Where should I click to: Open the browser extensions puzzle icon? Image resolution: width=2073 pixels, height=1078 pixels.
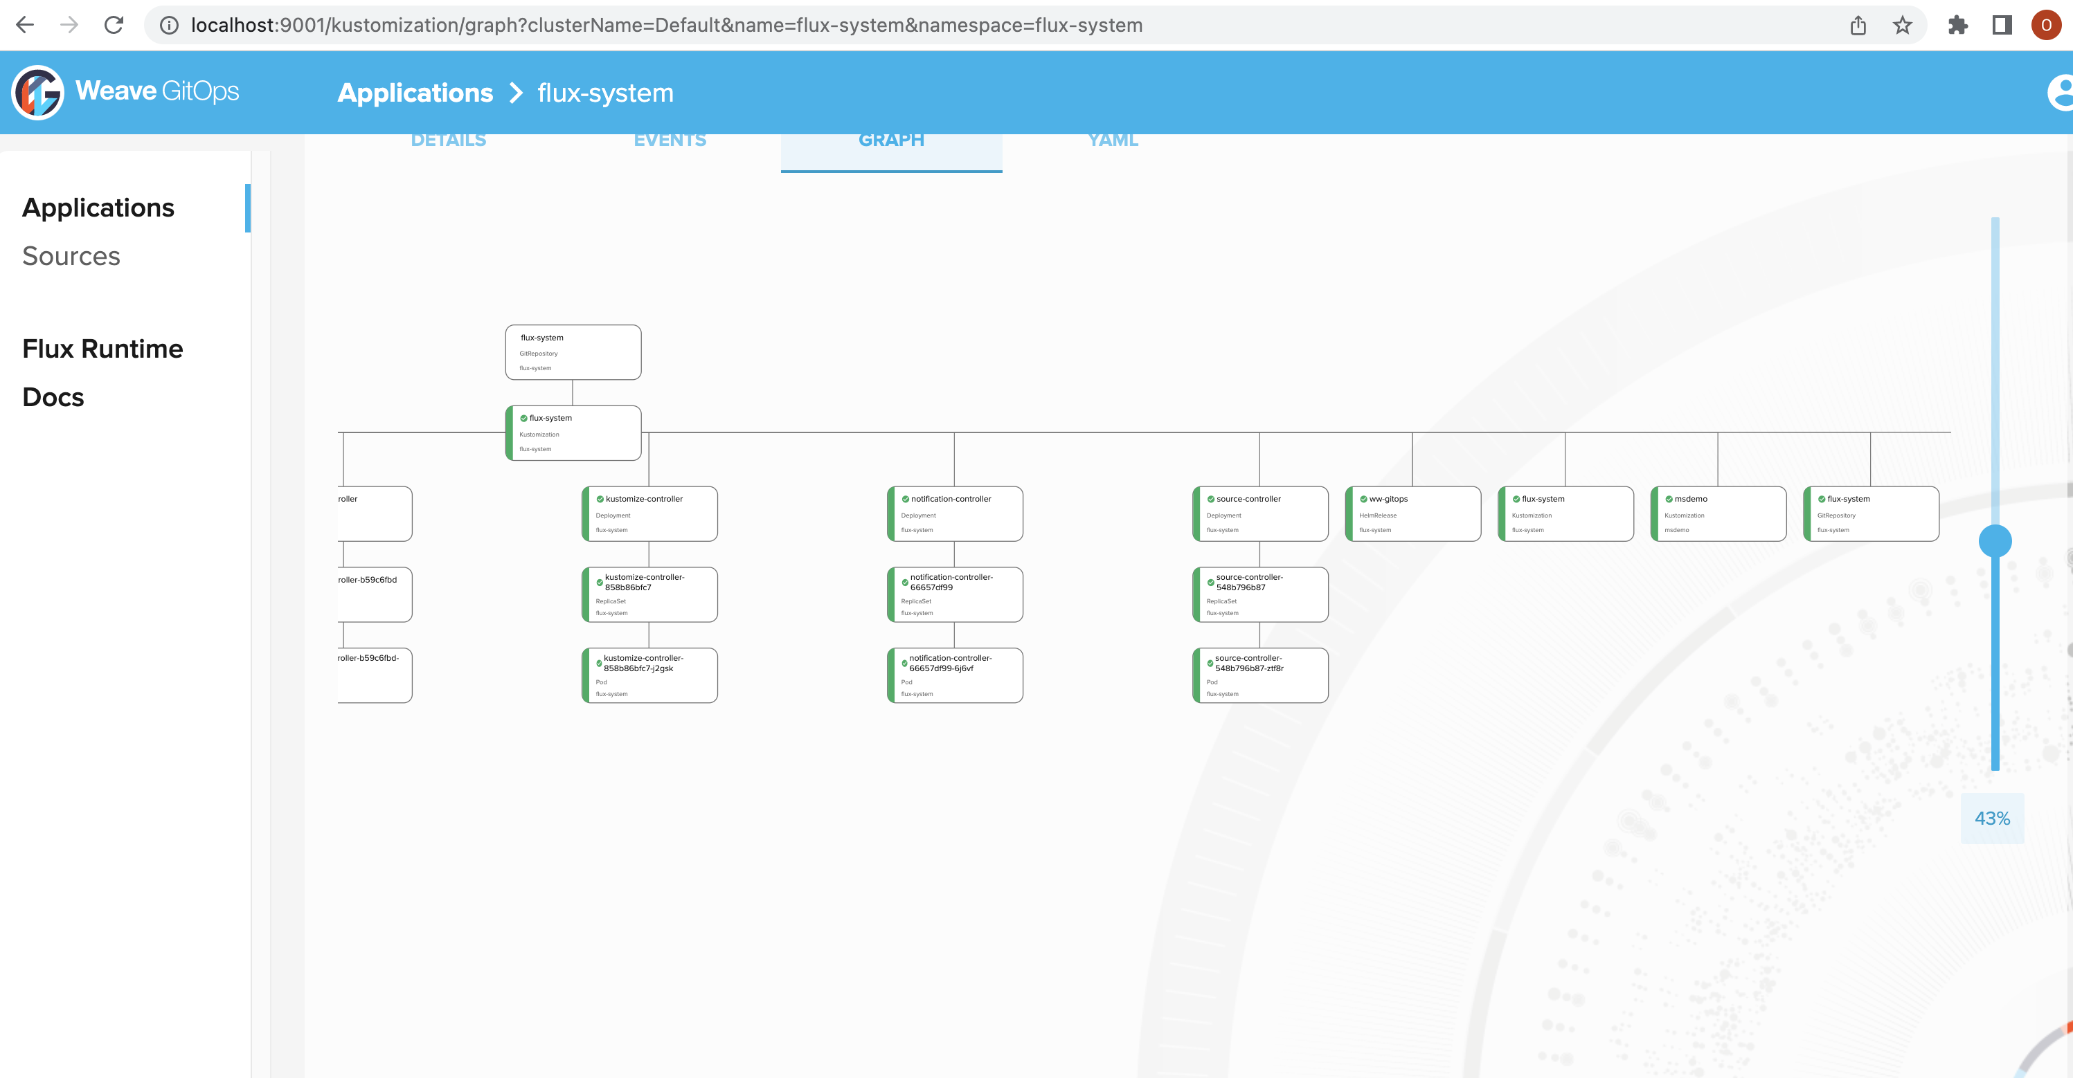tap(1958, 25)
